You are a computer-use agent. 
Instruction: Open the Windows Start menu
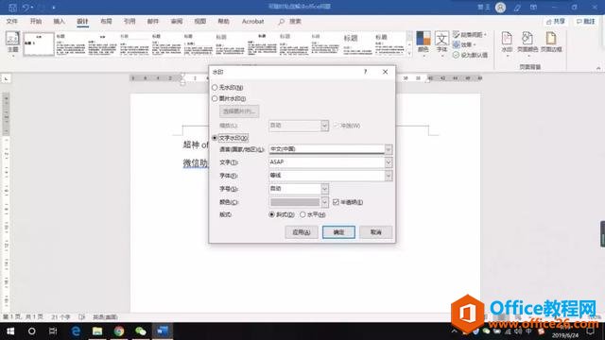[x=10, y=331]
